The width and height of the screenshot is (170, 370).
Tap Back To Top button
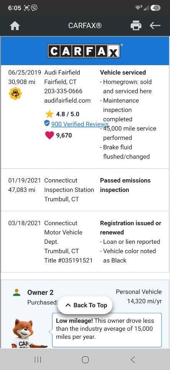85,305
